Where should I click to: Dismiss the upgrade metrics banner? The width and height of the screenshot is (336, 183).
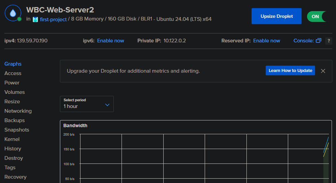(x=323, y=71)
